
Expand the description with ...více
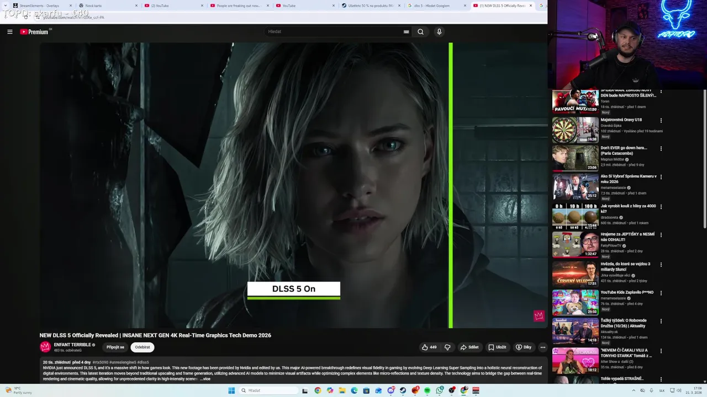click(205, 379)
